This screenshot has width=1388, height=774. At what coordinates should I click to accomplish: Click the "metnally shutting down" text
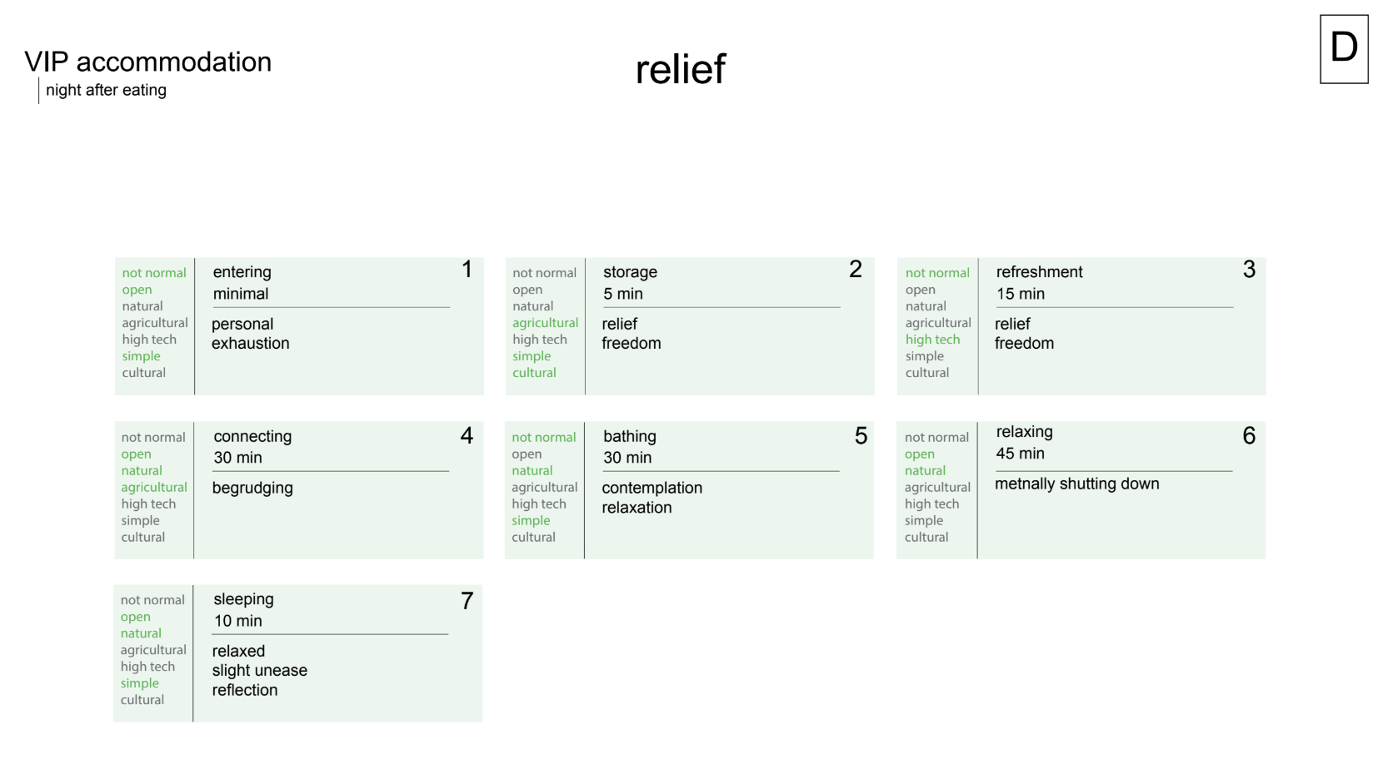[1076, 484]
